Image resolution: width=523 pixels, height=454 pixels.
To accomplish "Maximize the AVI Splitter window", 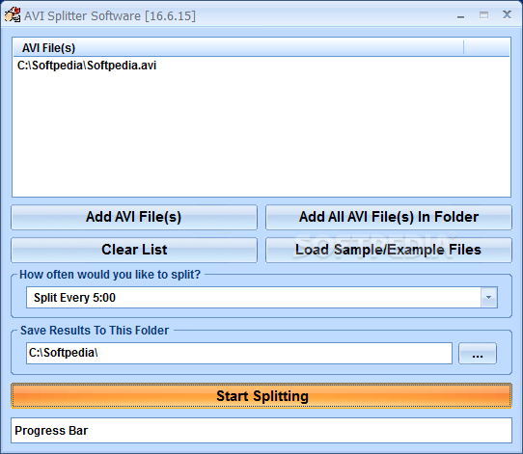I will click(483, 15).
